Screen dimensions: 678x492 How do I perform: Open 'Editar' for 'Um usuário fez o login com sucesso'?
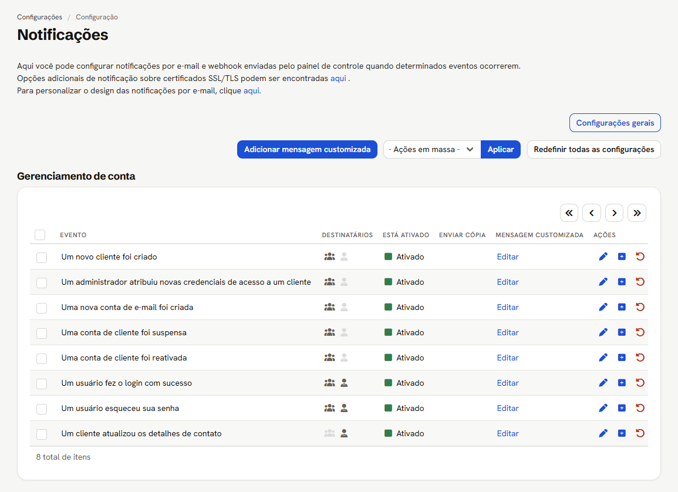pos(508,383)
